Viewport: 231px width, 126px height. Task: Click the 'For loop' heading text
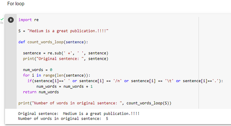coord(16,4)
